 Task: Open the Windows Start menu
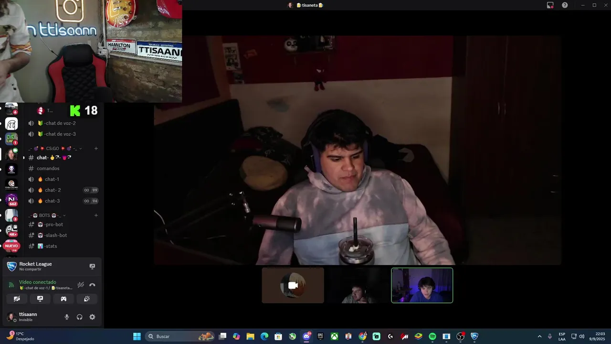(x=137, y=336)
